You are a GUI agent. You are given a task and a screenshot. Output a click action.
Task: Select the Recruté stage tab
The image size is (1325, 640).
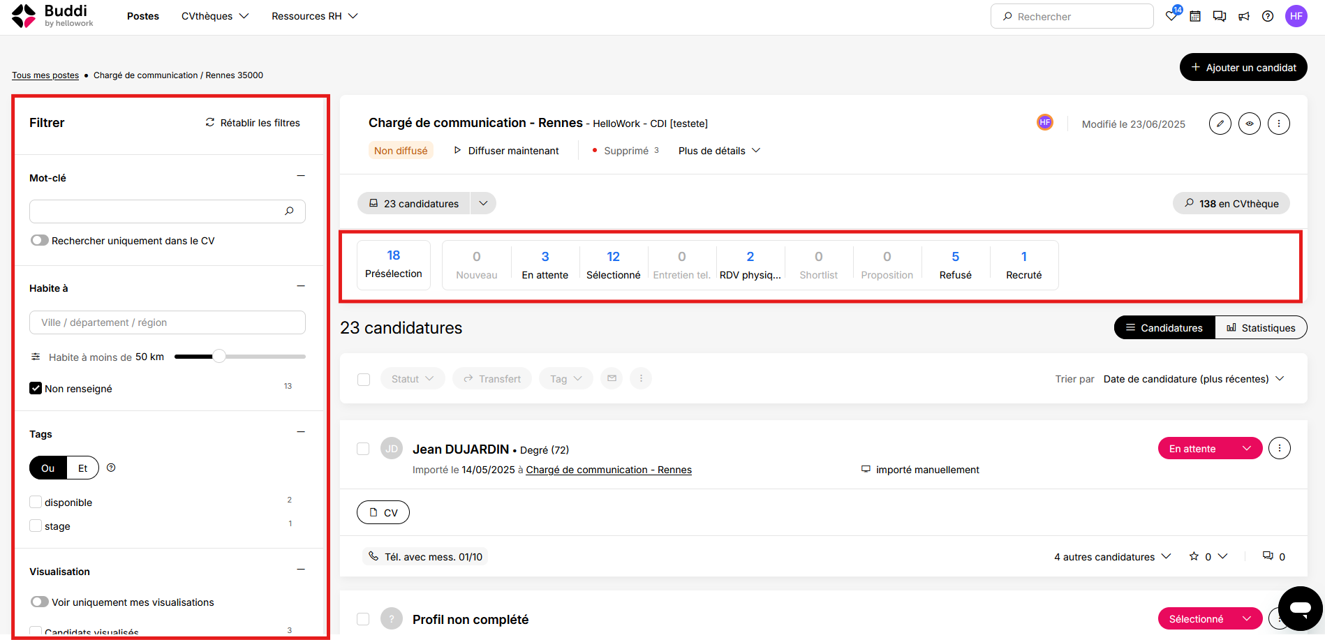1024,265
